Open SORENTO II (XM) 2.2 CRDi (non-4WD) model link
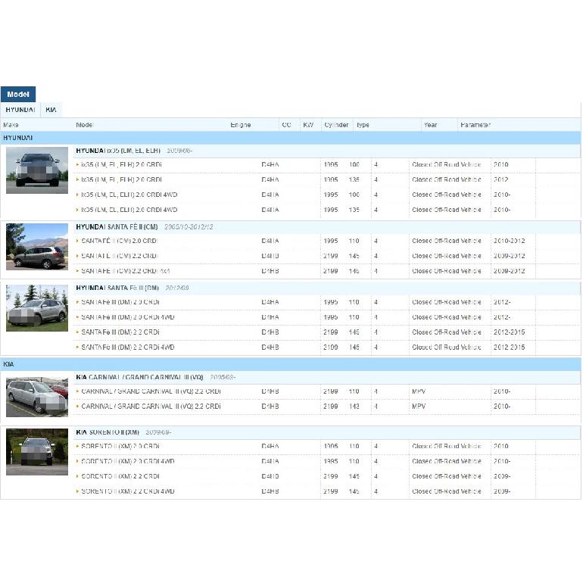The height and width of the screenshot is (586, 586). [x=120, y=476]
